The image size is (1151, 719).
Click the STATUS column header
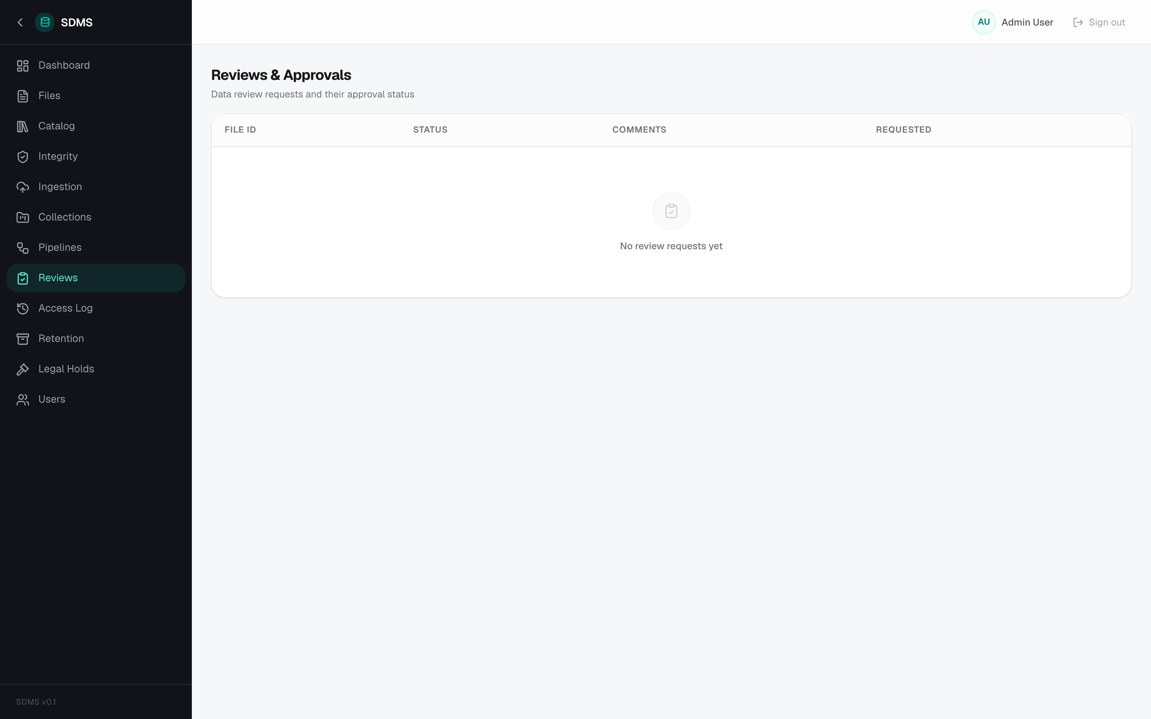coord(430,130)
